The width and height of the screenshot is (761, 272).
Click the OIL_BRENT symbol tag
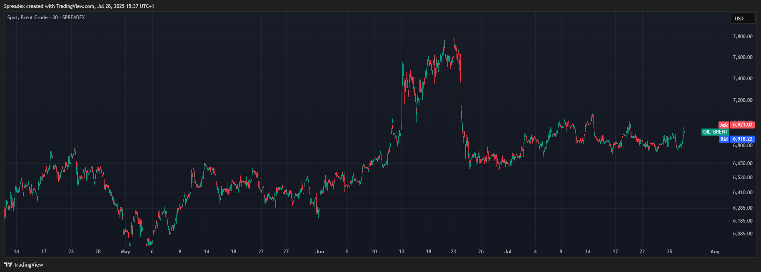(x=715, y=132)
